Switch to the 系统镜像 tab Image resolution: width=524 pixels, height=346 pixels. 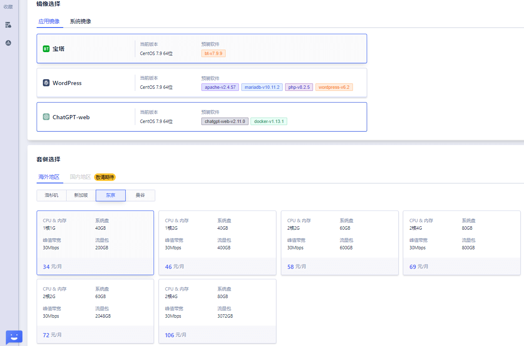80,21
